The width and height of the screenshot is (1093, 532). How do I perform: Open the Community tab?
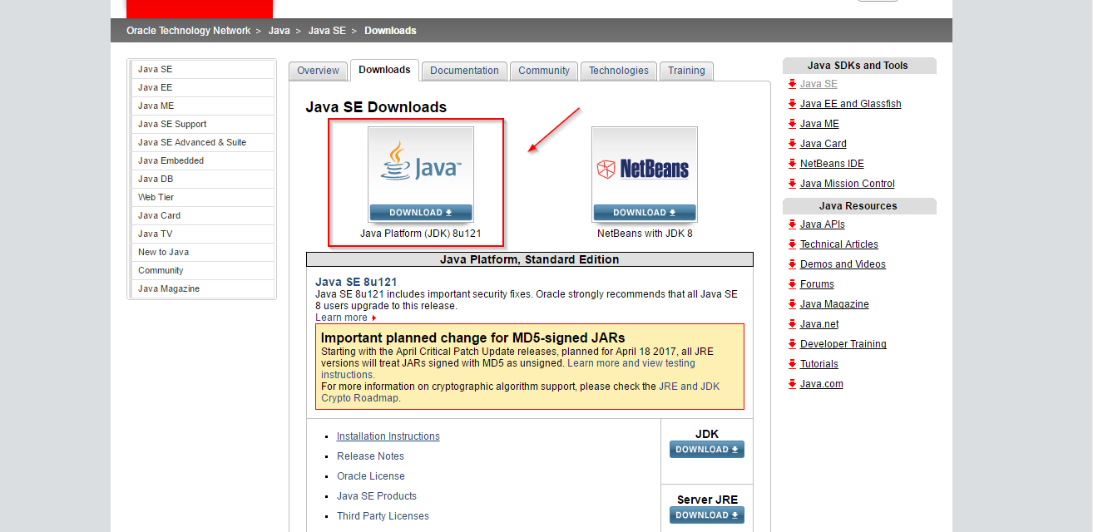coord(544,71)
